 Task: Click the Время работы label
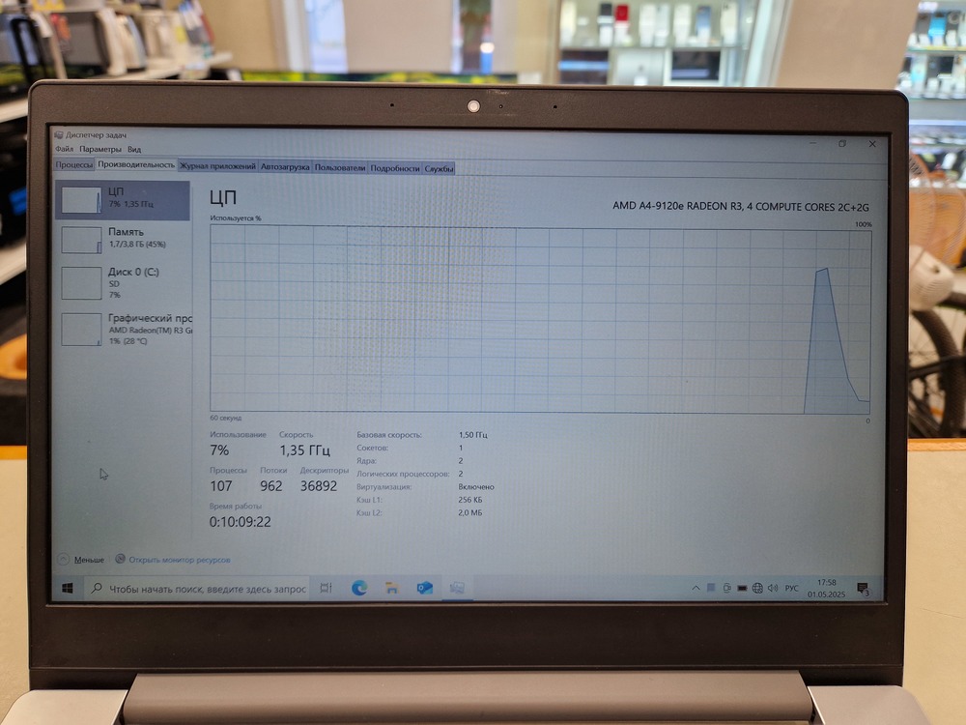coord(236,507)
